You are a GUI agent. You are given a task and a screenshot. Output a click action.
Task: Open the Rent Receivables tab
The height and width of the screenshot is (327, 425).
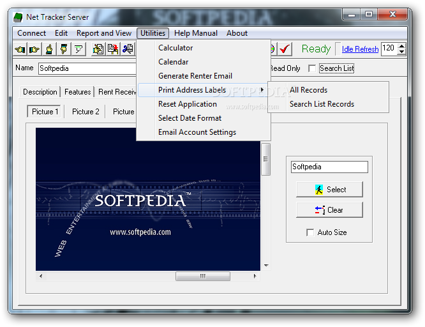117,92
